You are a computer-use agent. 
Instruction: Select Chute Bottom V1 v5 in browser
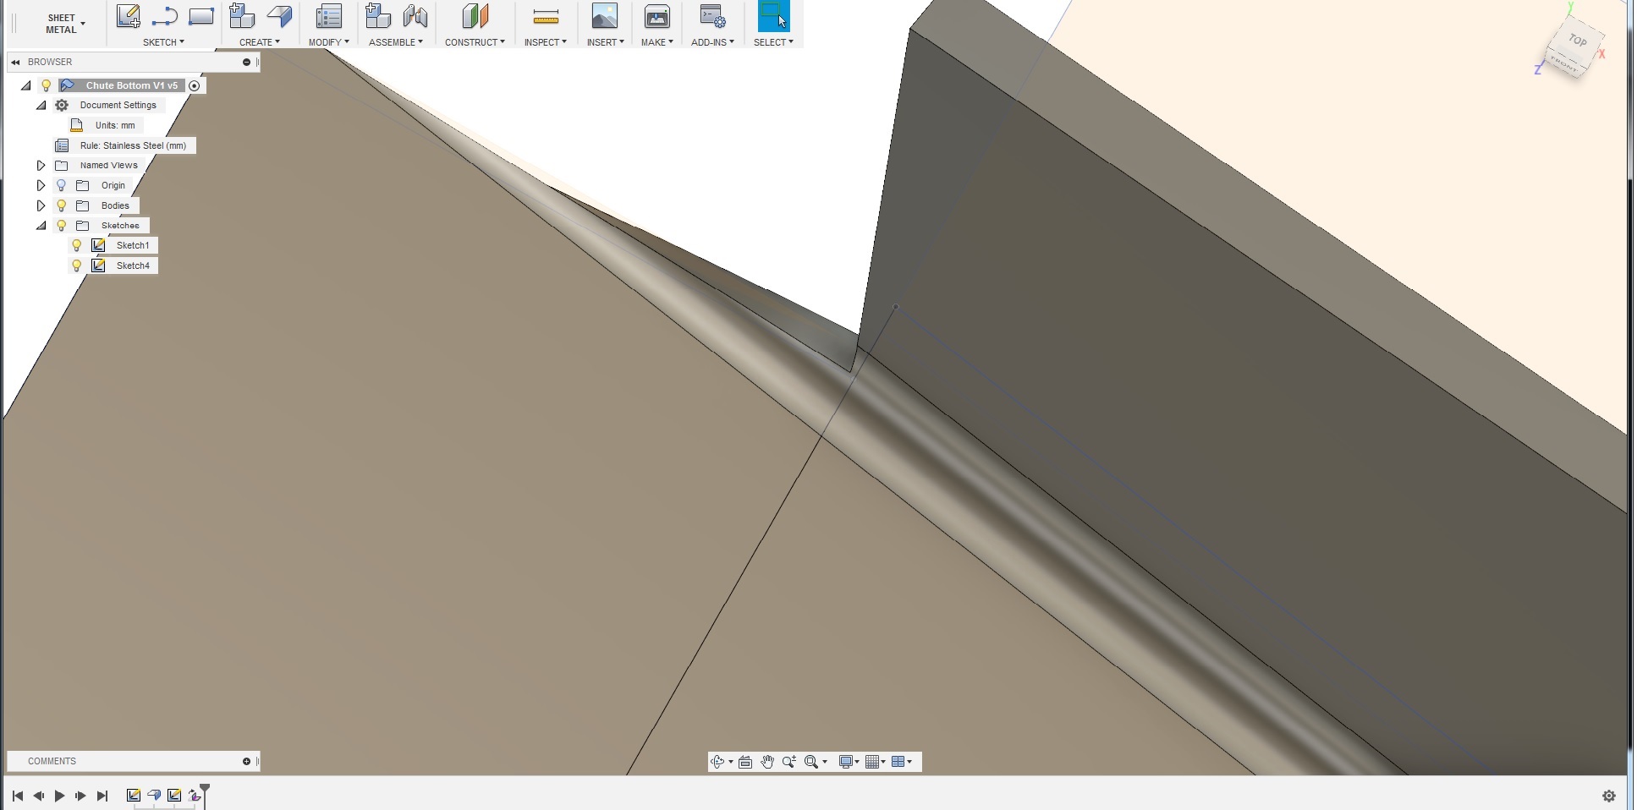click(x=131, y=85)
